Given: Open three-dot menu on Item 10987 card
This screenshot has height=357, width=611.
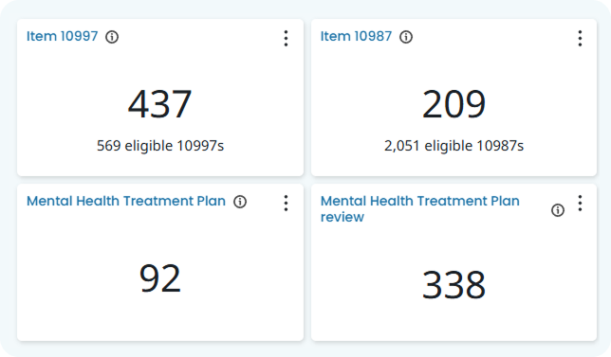Looking at the screenshot, I should click(581, 39).
